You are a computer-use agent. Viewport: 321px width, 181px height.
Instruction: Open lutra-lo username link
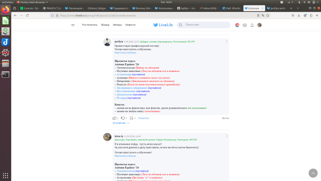coord(119,136)
